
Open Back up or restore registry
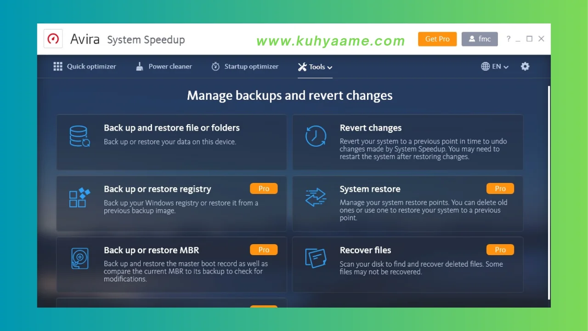tap(171, 204)
